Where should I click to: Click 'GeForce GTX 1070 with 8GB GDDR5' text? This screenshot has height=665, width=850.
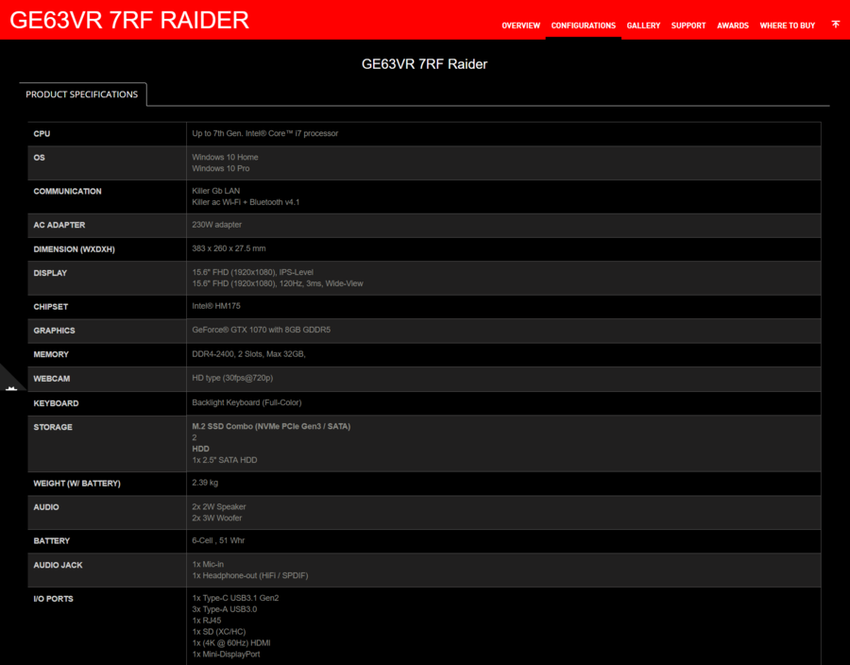click(261, 330)
